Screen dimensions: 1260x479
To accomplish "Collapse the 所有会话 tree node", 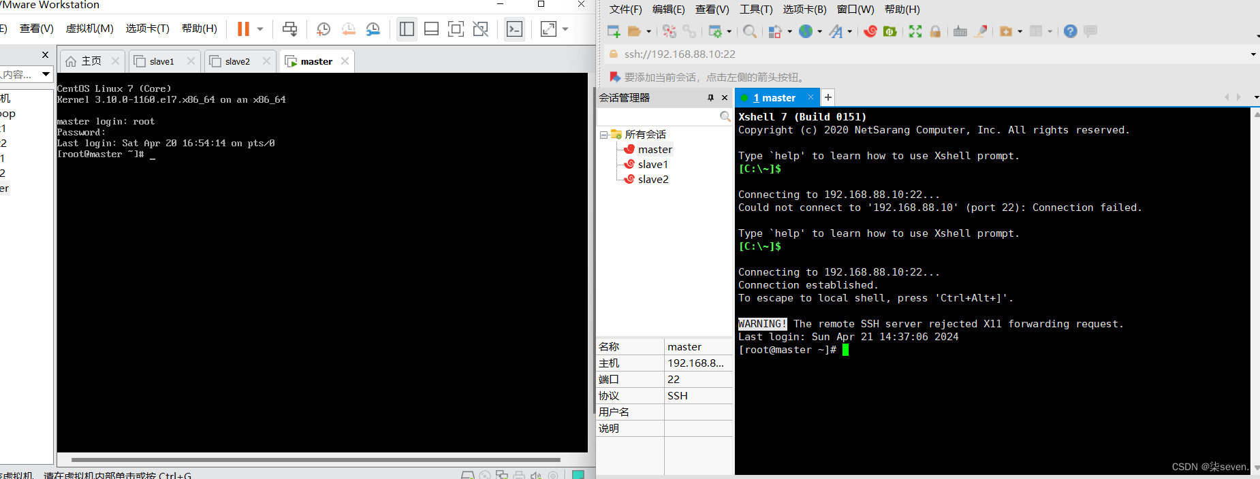I will [x=603, y=135].
